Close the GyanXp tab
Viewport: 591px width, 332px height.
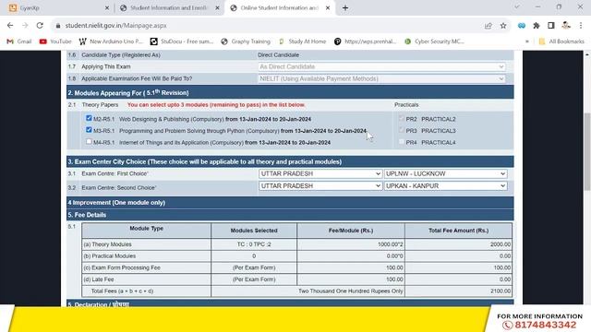tap(107, 8)
